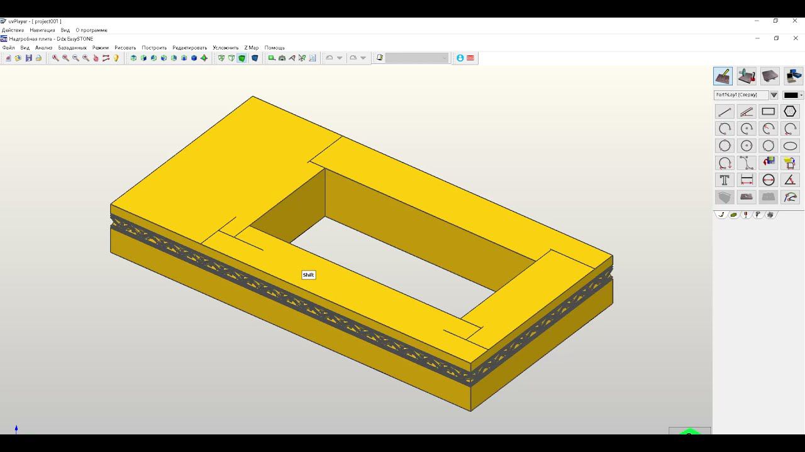The width and height of the screenshot is (805, 452).
Task: Open the machining mode with disc tool icon
Action: click(747, 76)
